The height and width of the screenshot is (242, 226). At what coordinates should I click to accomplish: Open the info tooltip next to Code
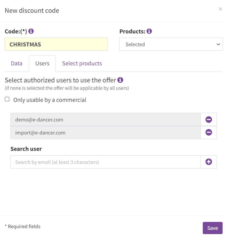pos(31,31)
